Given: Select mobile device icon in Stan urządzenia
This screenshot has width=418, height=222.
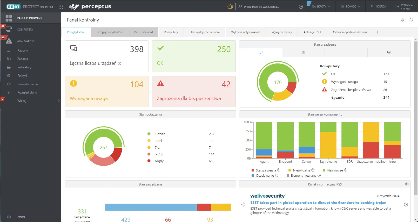Looking at the screenshot, I should (346, 52).
